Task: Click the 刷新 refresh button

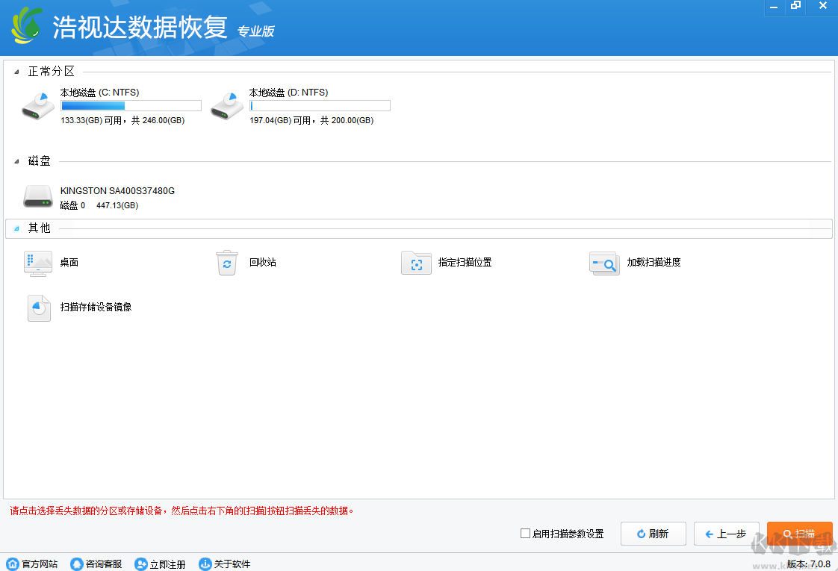Action: point(653,533)
